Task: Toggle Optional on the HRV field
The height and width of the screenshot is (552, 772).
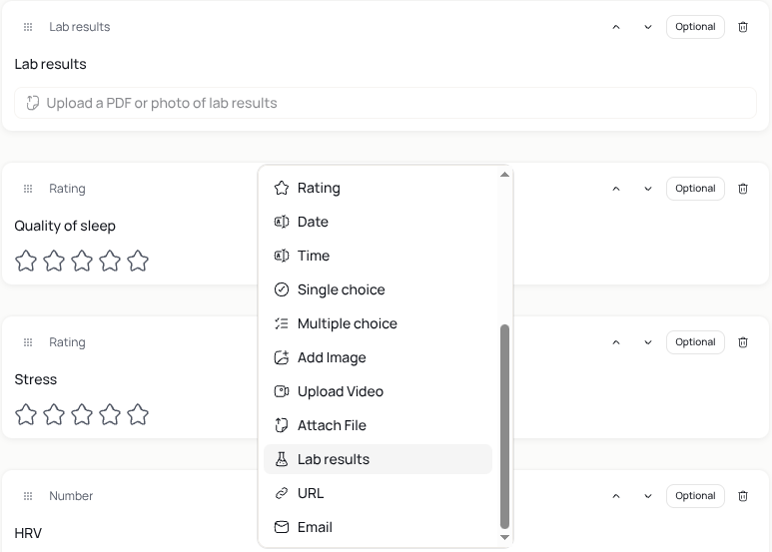Action: coord(695,496)
